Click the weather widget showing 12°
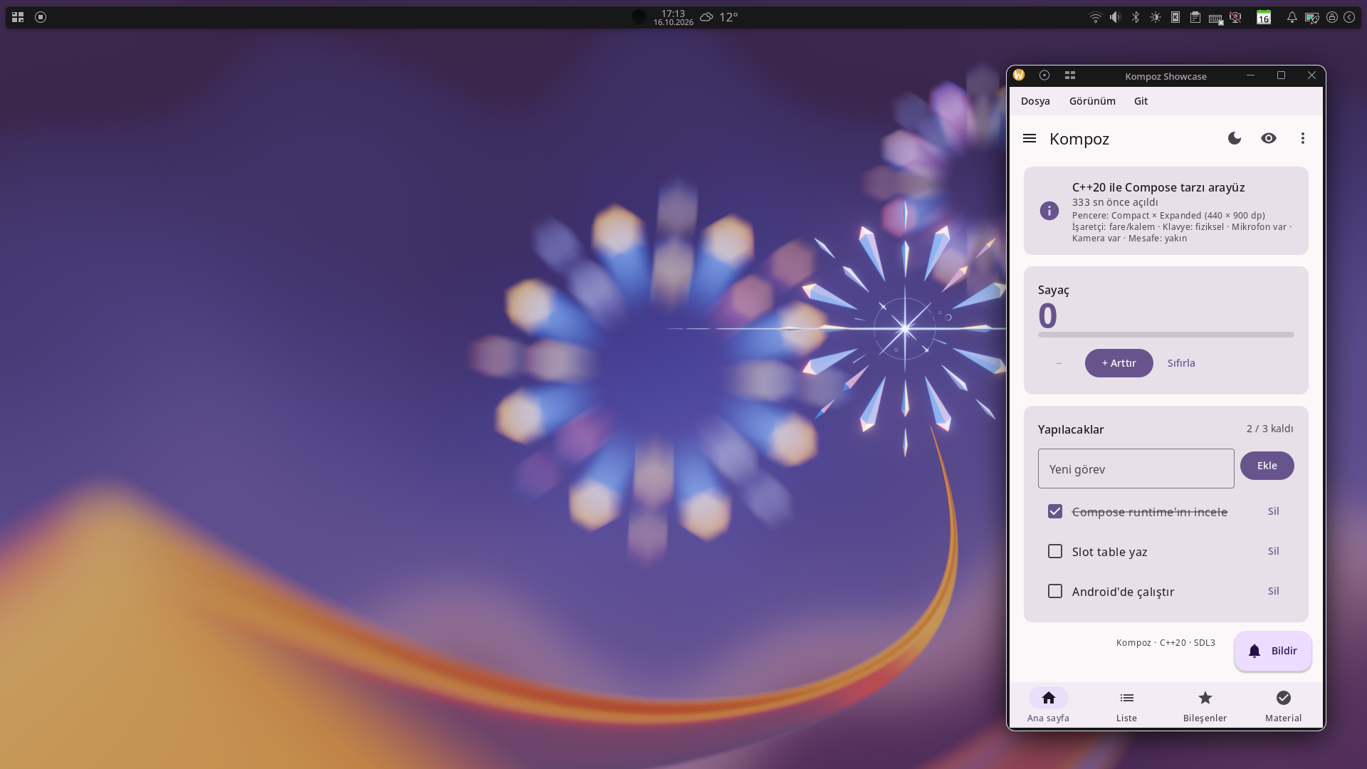Image resolution: width=1367 pixels, height=769 pixels. pos(718,17)
